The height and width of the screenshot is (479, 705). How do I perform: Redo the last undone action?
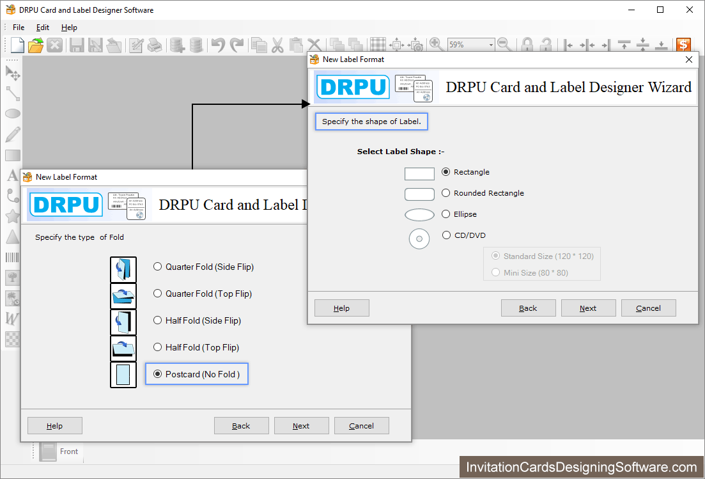[x=236, y=45]
